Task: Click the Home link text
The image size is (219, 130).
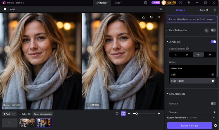Action: click(x=12, y=9)
